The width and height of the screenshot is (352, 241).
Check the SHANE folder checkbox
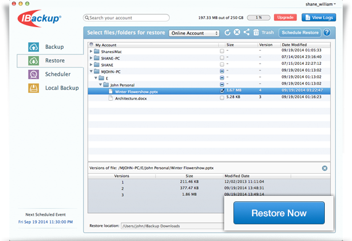click(222, 65)
